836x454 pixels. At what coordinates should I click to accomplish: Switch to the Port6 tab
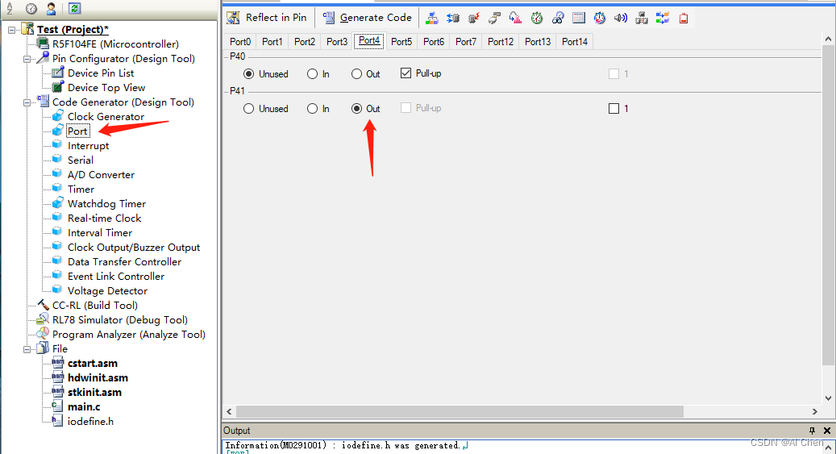(434, 42)
